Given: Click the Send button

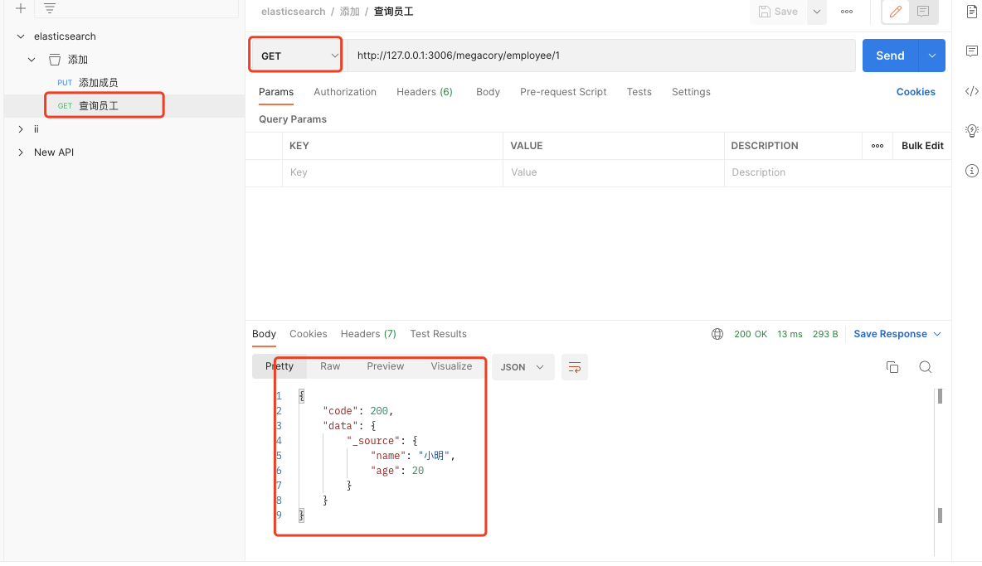Looking at the screenshot, I should (x=889, y=55).
